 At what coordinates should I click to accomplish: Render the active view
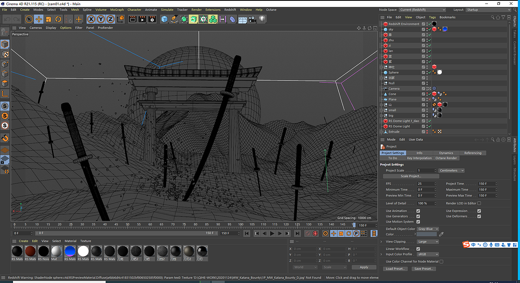(x=132, y=19)
